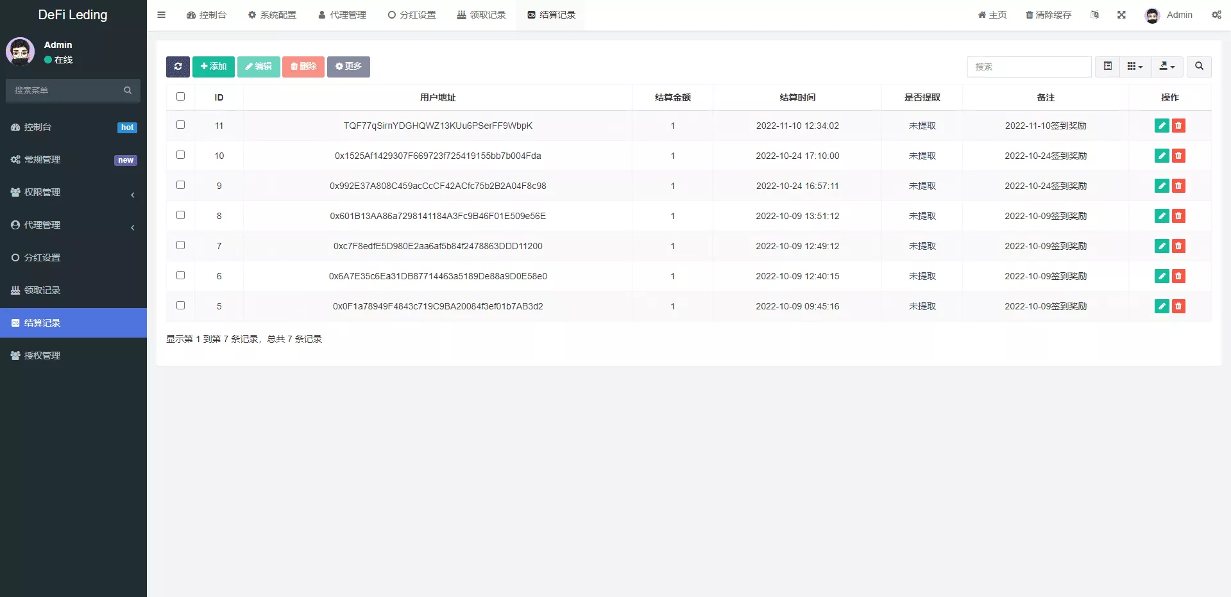Viewport: 1231px width, 597px height.
Task: Click the search magnifier icon beside the search box
Action: 1197,67
